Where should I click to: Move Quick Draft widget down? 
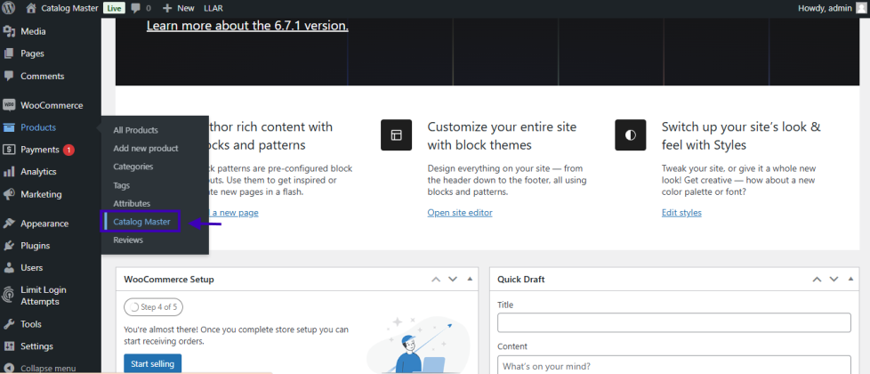coord(833,280)
